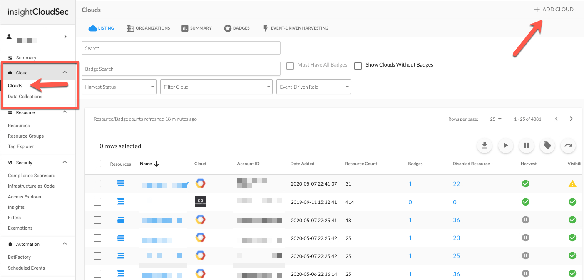
Task: Select checkbox for row dated 2020-05-06 22:36:14
Action: pyautogui.click(x=97, y=274)
